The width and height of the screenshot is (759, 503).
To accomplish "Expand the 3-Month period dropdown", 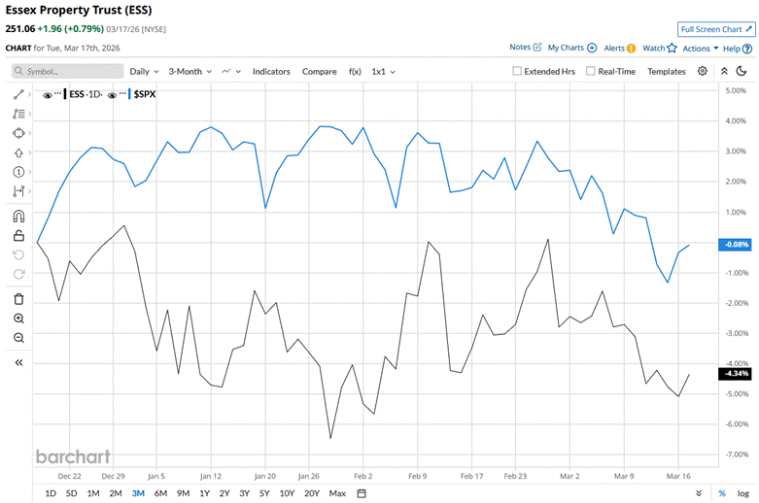I will click(190, 71).
